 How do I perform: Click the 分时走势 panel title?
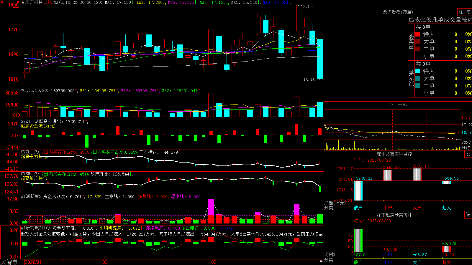[398, 105]
